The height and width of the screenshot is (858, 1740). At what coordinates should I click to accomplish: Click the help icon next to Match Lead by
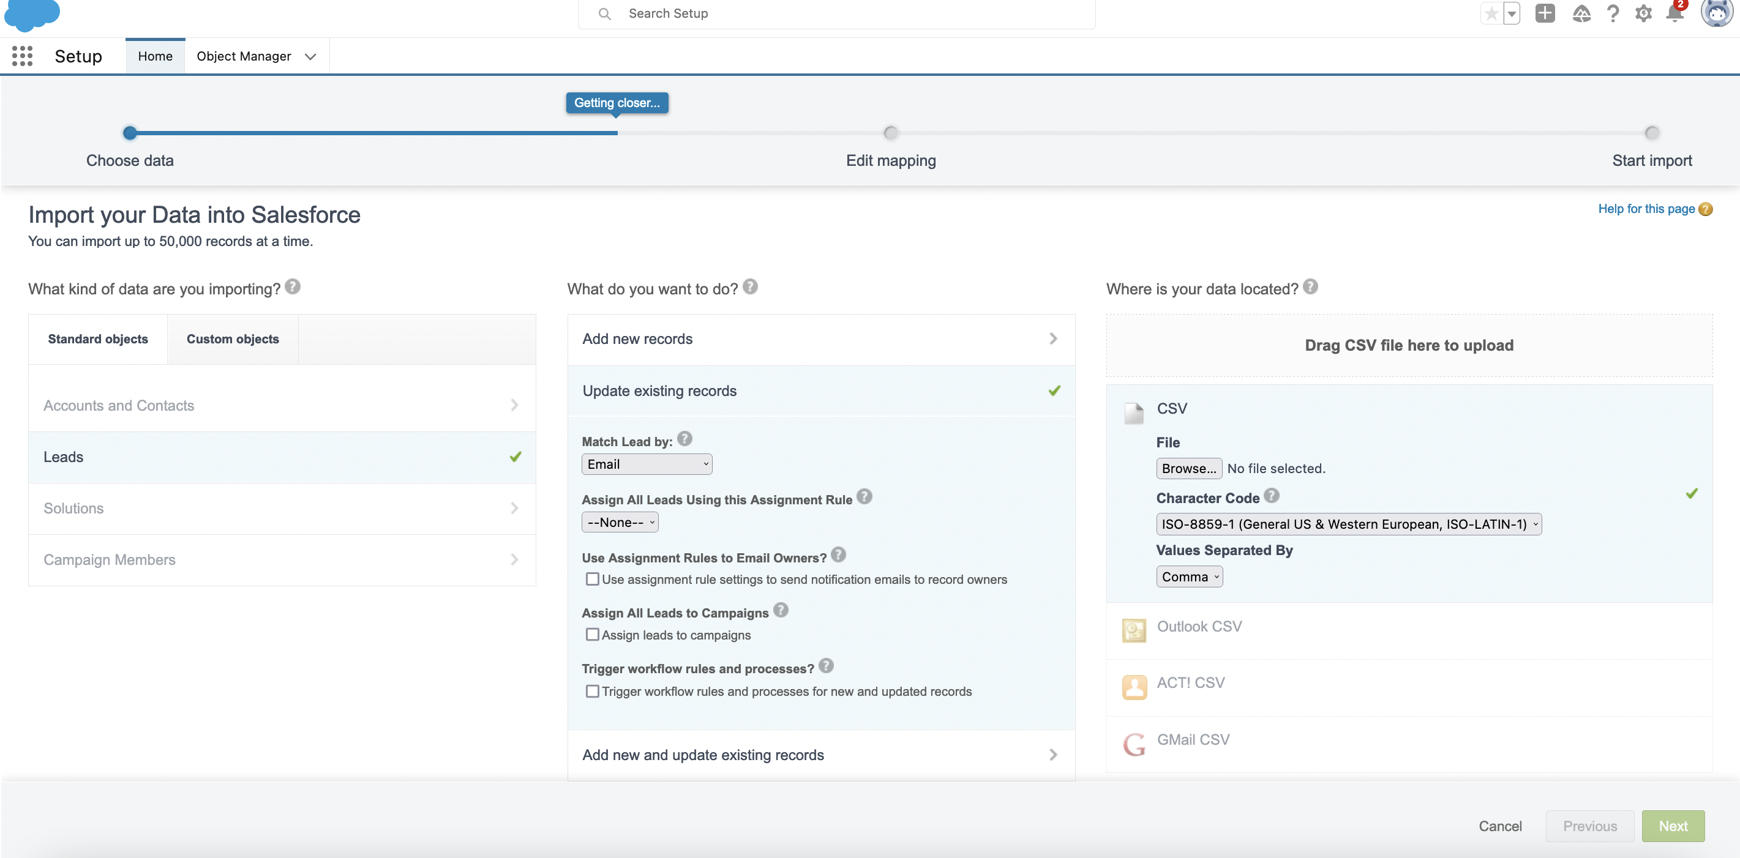click(684, 439)
